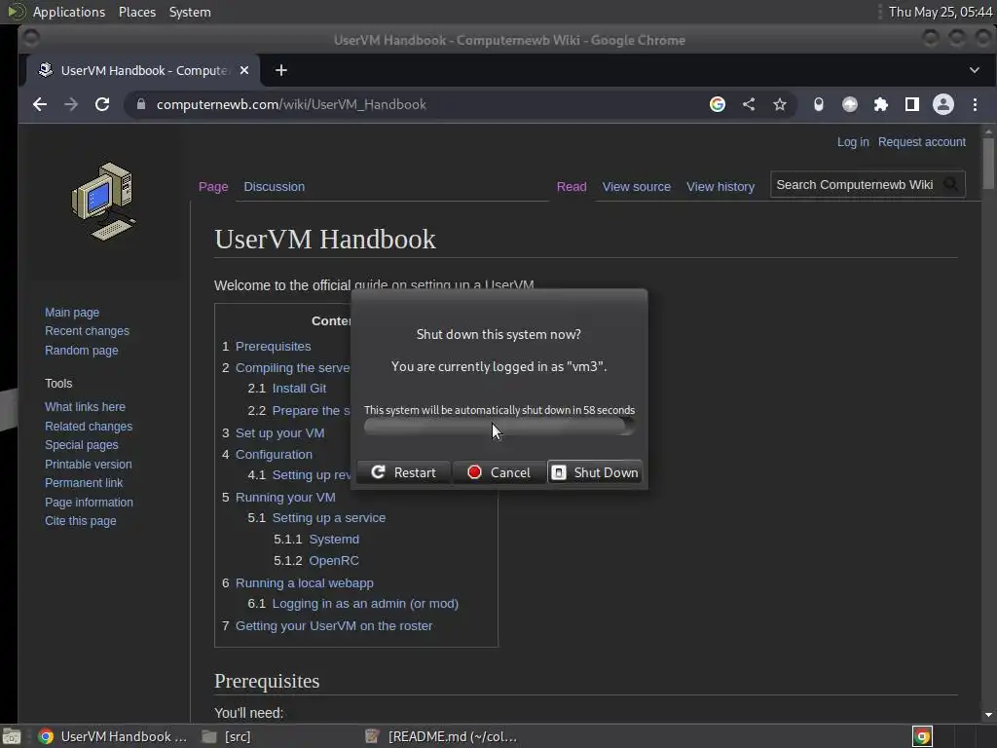Click the date and time clock
The height and width of the screenshot is (748, 997).
pos(940,12)
